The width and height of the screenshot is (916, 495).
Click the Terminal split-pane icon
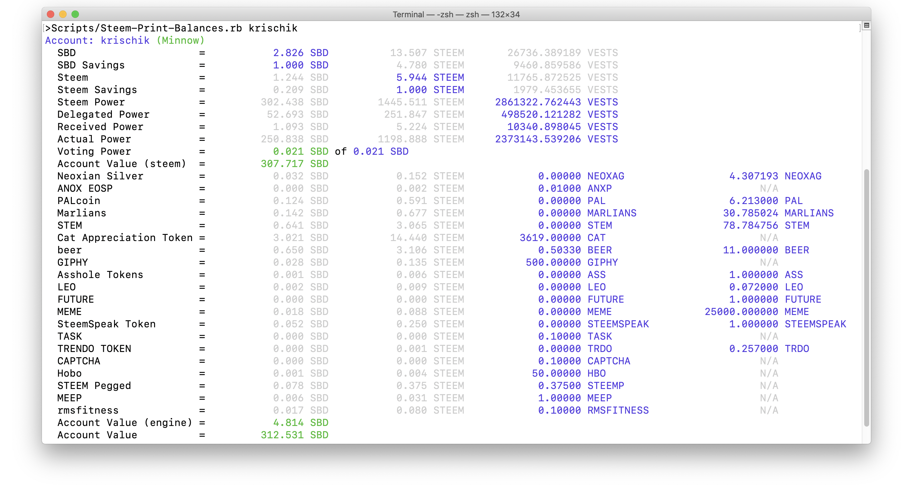(x=866, y=26)
